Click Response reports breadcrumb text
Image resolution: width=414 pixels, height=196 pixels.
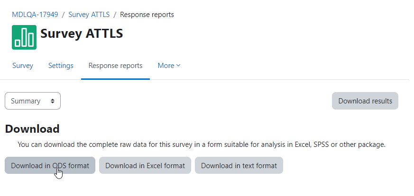tap(147, 15)
